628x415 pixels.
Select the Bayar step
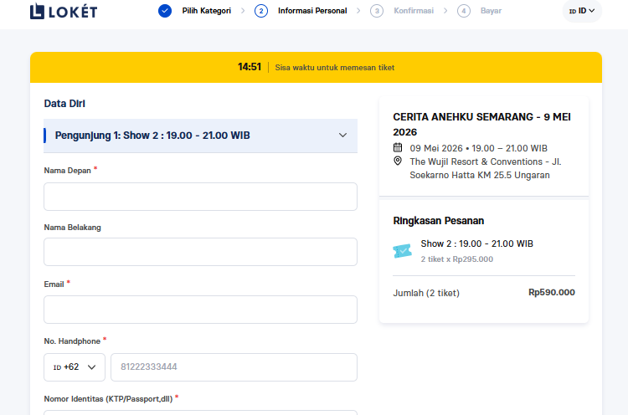click(491, 11)
